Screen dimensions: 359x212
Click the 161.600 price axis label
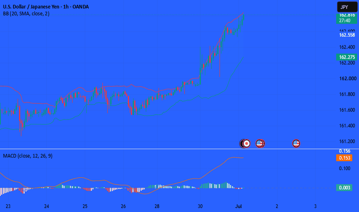347,110
